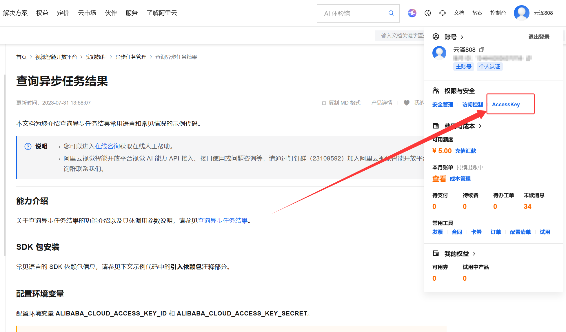Open 控制台 in top bar
Viewport: 566px width, 332px height.
click(x=498, y=13)
